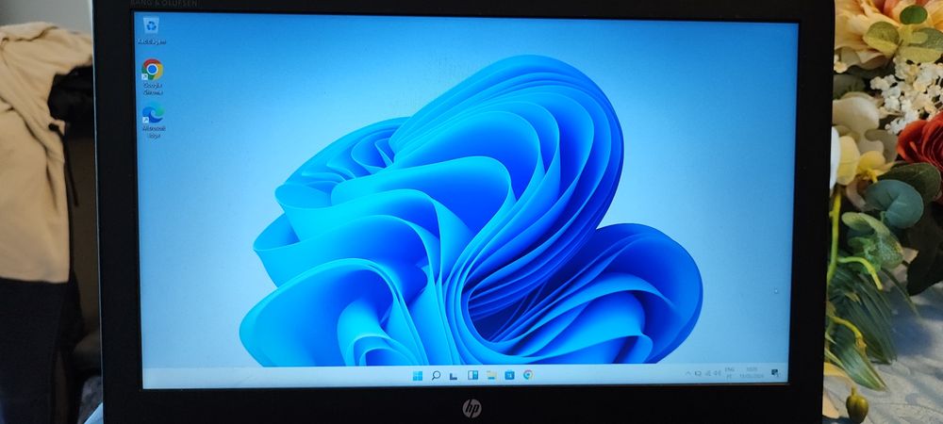The image size is (943, 424).
Task: Open taskbar Search magnifier
Action: [x=436, y=375]
